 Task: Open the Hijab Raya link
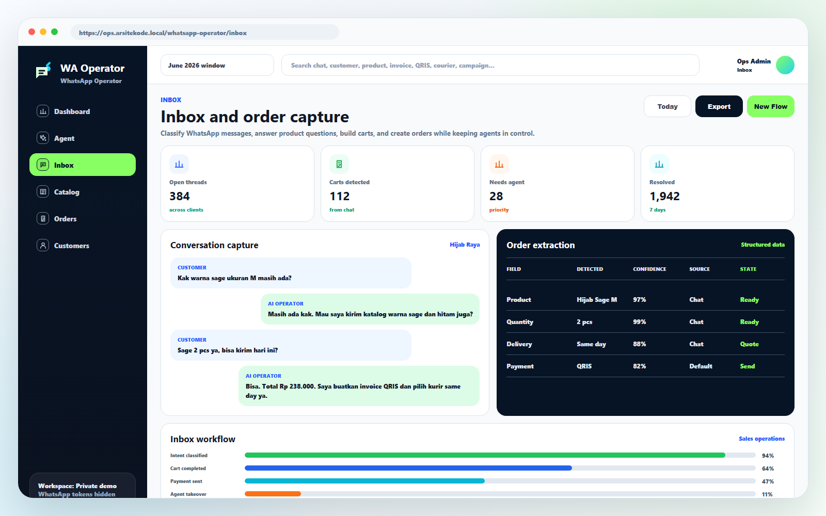(465, 245)
